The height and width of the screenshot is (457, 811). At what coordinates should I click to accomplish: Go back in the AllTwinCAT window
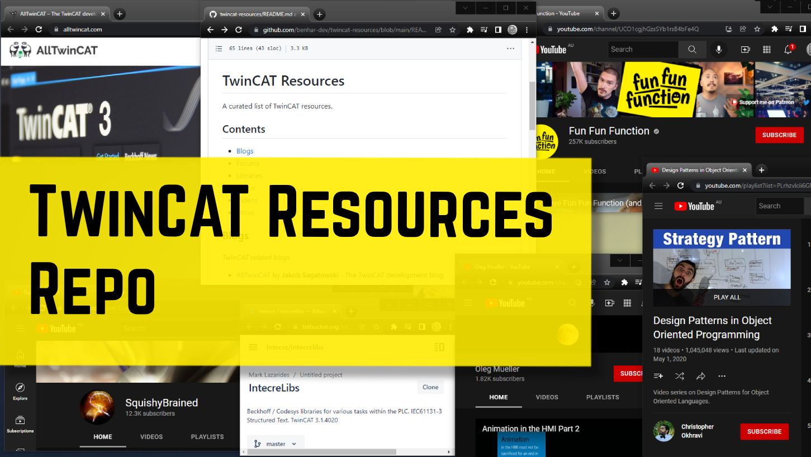coord(11,30)
